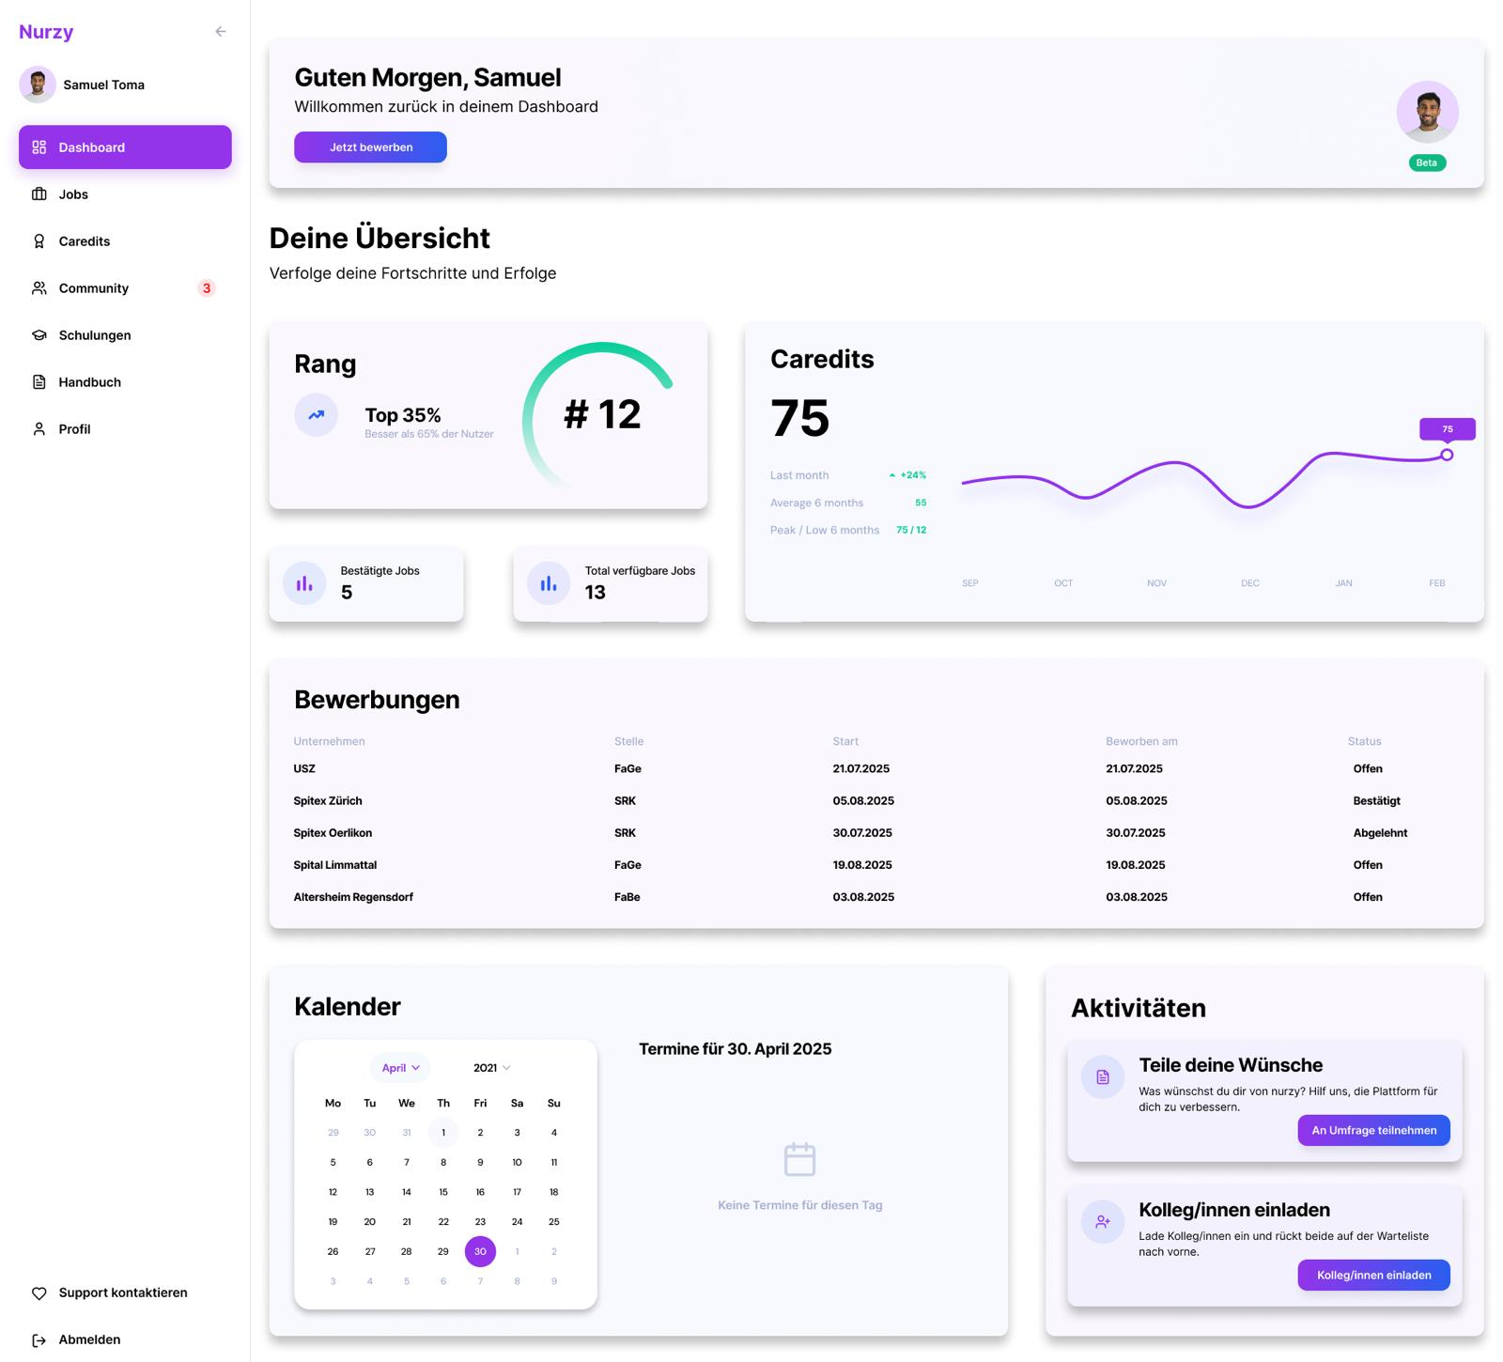Viewport: 1503px width, 1362px height.
Task: Navigate to Community
Action: tap(125, 288)
